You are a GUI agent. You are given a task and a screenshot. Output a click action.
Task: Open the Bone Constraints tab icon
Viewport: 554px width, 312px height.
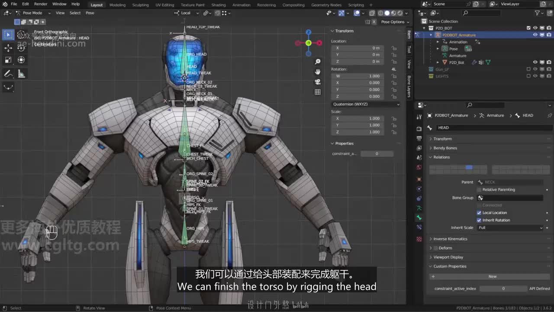tap(419, 227)
